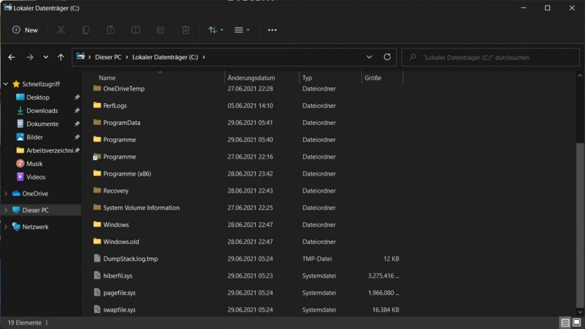Click the Copy icon in toolbar
This screenshot has height=329, width=585.
pos(86,30)
